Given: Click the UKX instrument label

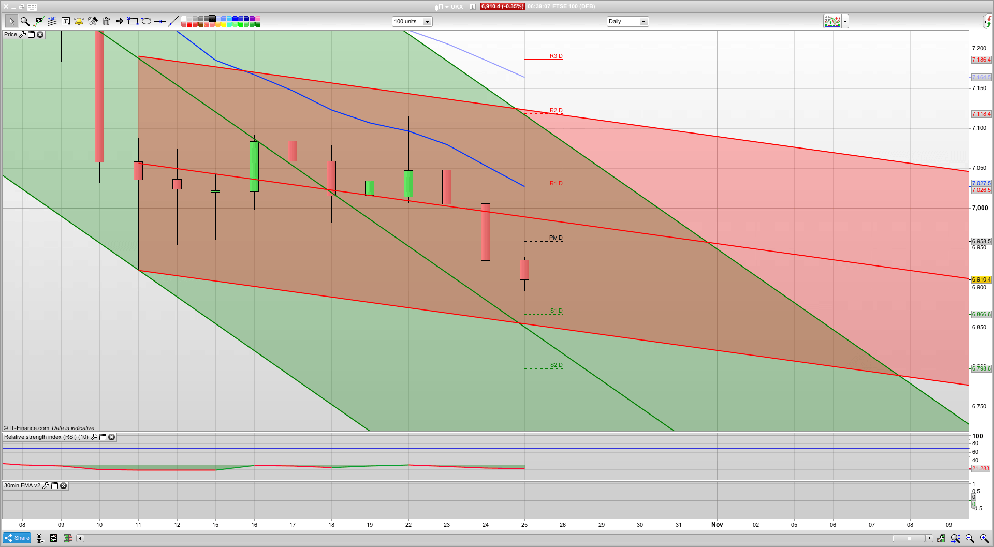Looking at the screenshot, I should pyautogui.click(x=456, y=7).
